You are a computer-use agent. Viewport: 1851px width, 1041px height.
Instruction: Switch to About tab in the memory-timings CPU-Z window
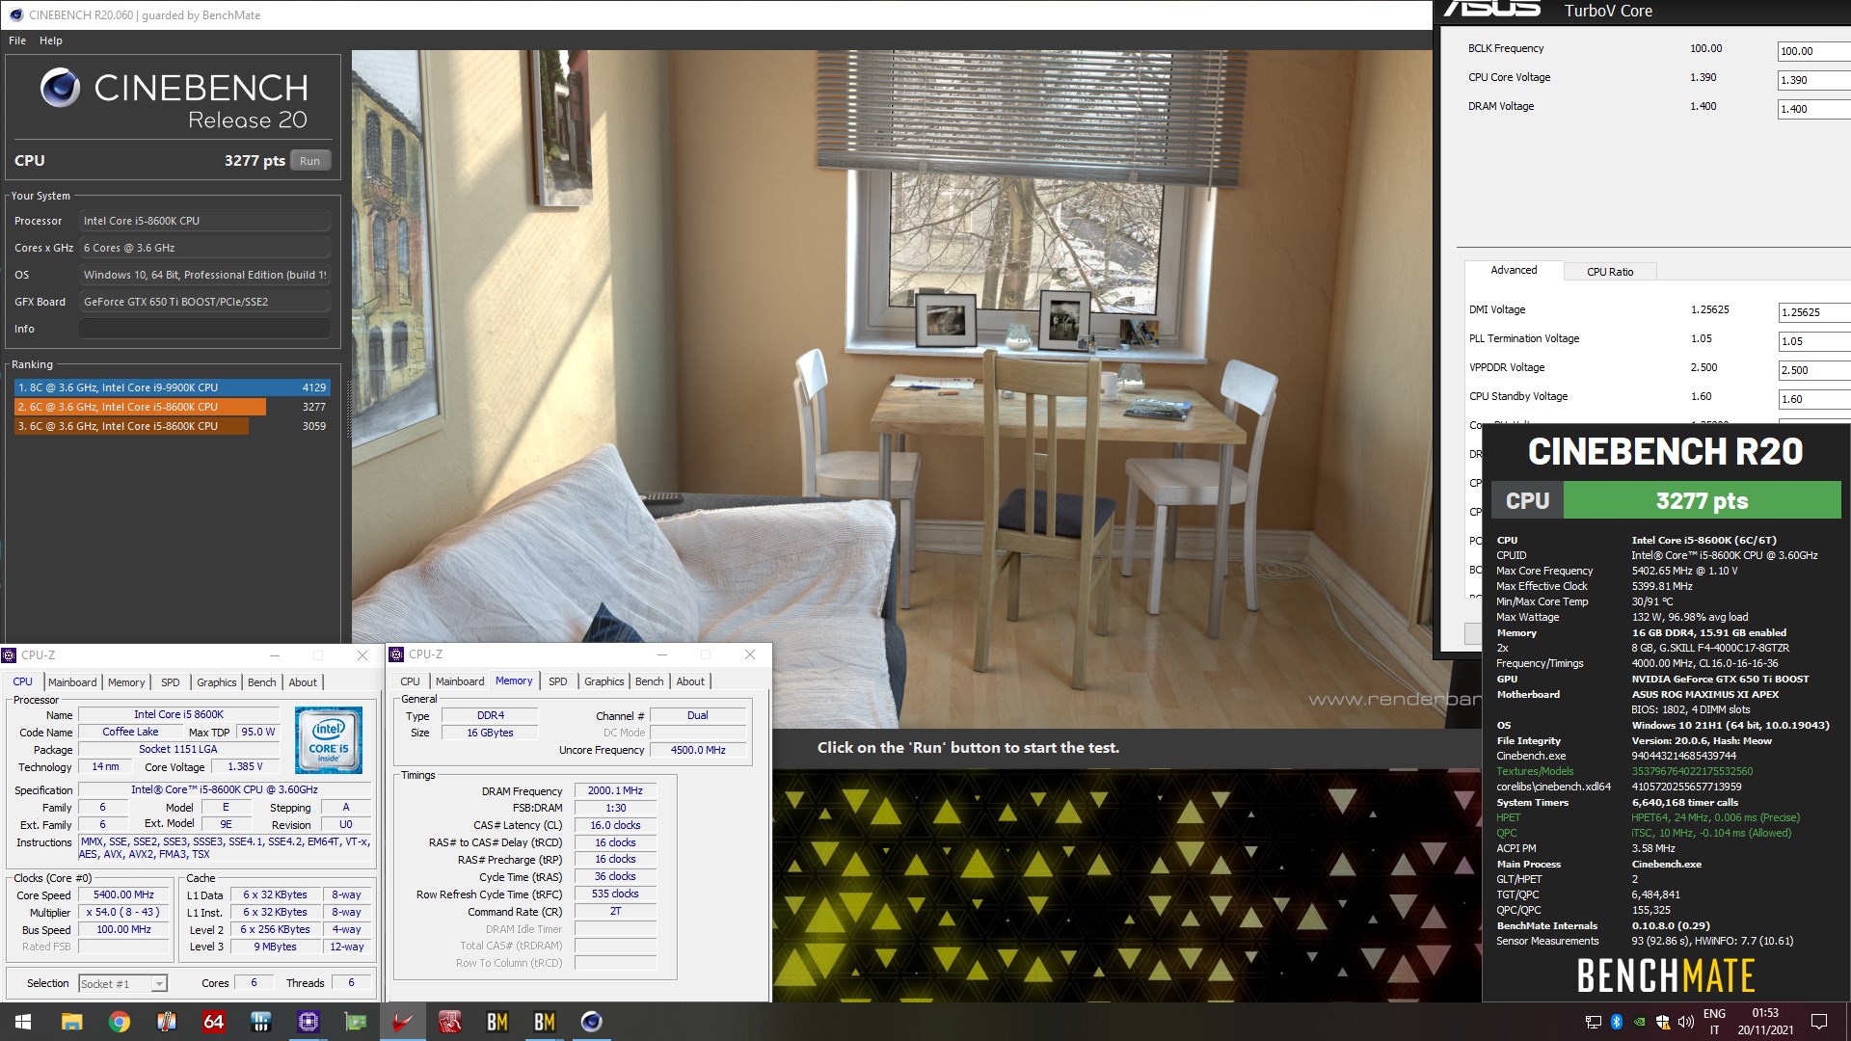coord(690,681)
